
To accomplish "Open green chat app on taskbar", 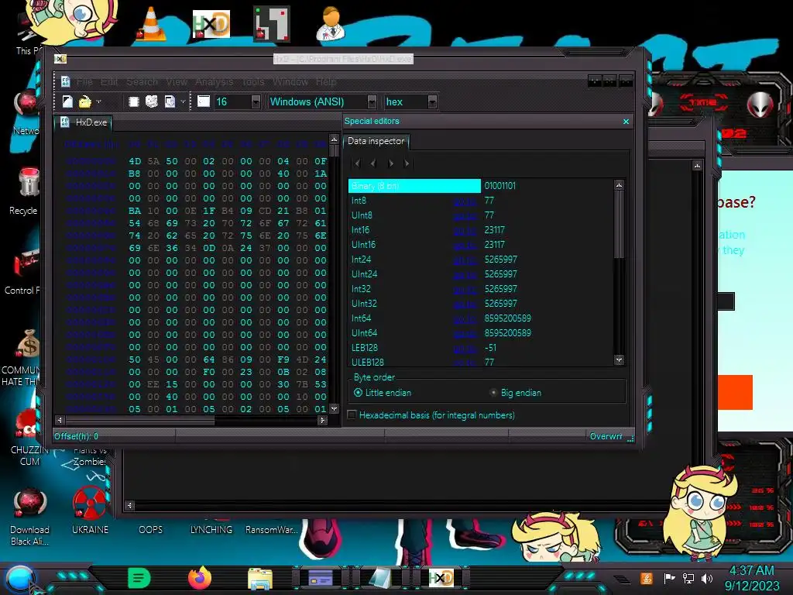I will click(139, 578).
